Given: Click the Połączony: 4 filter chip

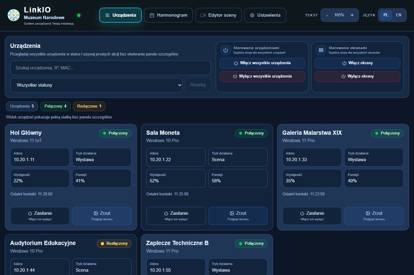Looking at the screenshot, I should [55, 106].
